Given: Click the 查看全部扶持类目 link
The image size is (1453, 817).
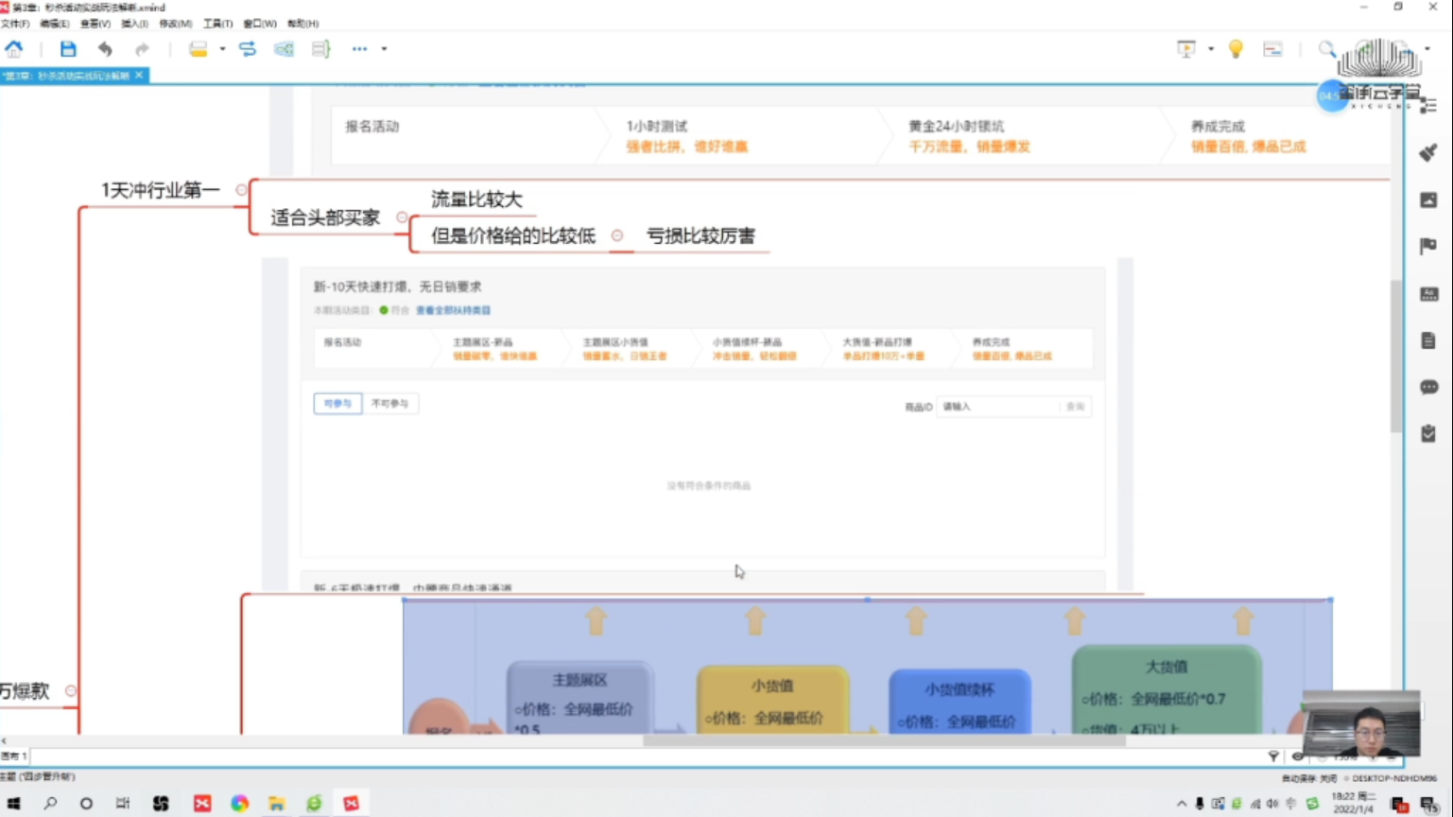Looking at the screenshot, I should click(x=453, y=310).
